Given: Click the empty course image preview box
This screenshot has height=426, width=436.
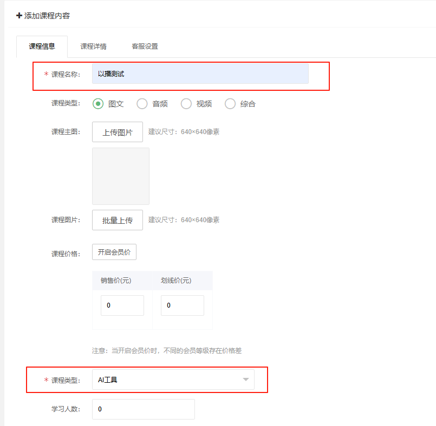Looking at the screenshot, I should pyautogui.click(x=121, y=176).
